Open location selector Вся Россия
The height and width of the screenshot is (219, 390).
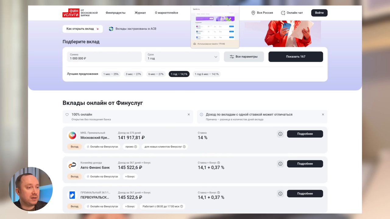(262, 13)
